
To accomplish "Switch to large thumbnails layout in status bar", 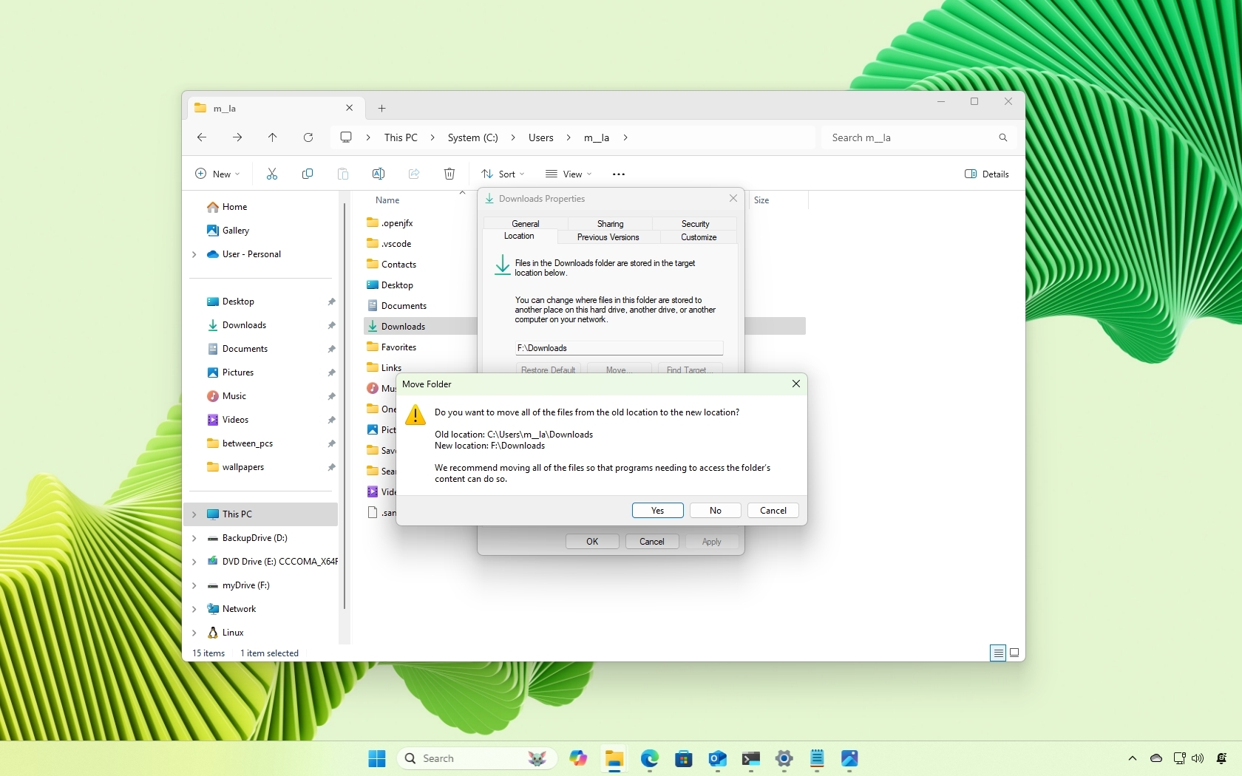I will pos(1014,653).
